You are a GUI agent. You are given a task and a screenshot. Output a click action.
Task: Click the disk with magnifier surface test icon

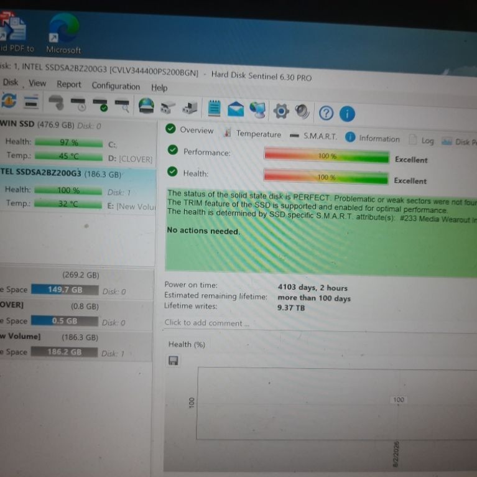pos(123,106)
